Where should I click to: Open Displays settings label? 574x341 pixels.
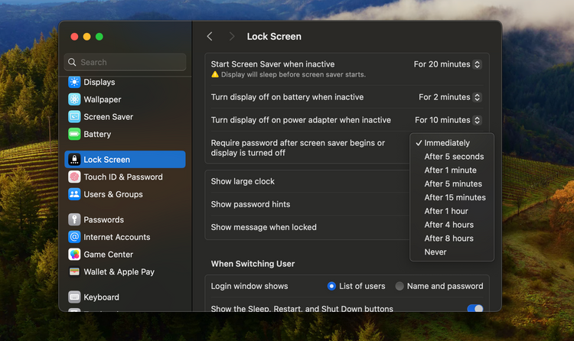click(x=99, y=82)
